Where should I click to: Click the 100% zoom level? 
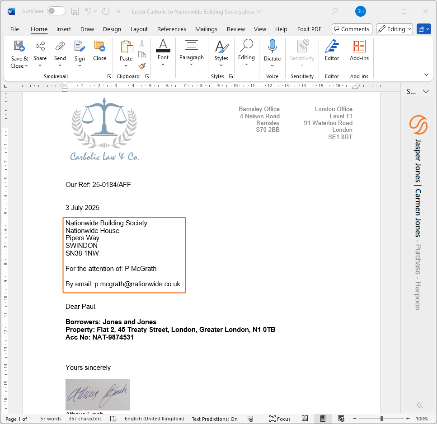point(422,419)
